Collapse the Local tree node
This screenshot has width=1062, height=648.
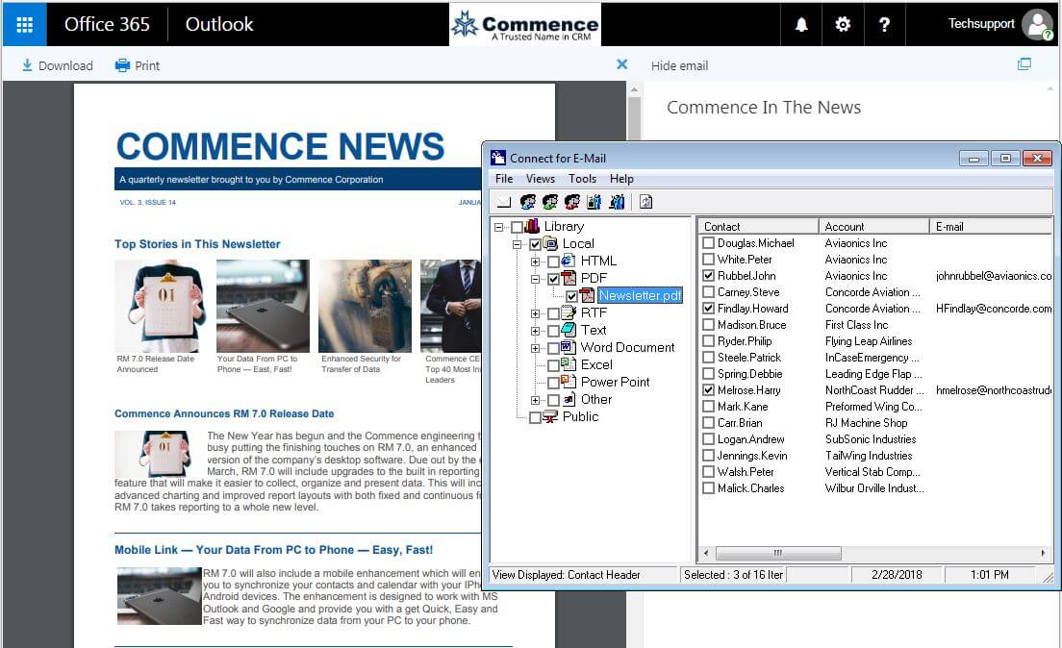(x=518, y=244)
